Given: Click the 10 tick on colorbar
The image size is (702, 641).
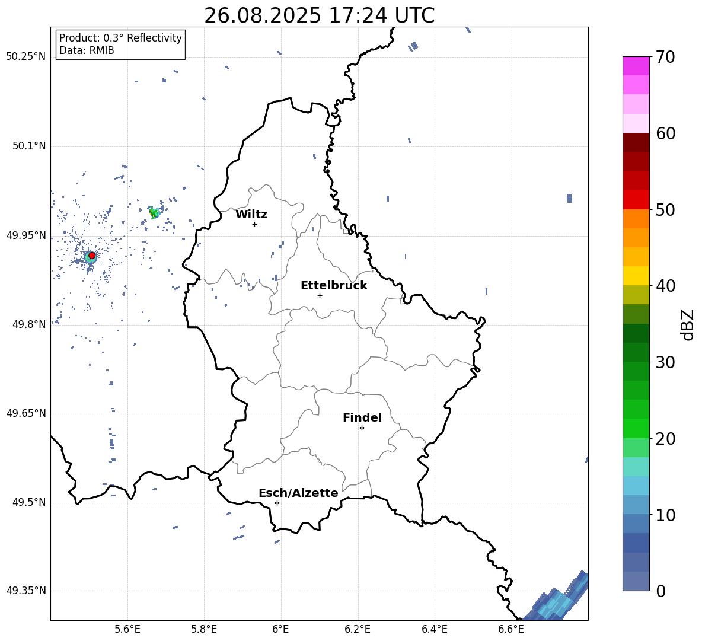Looking at the screenshot, I should pyautogui.click(x=665, y=515).
